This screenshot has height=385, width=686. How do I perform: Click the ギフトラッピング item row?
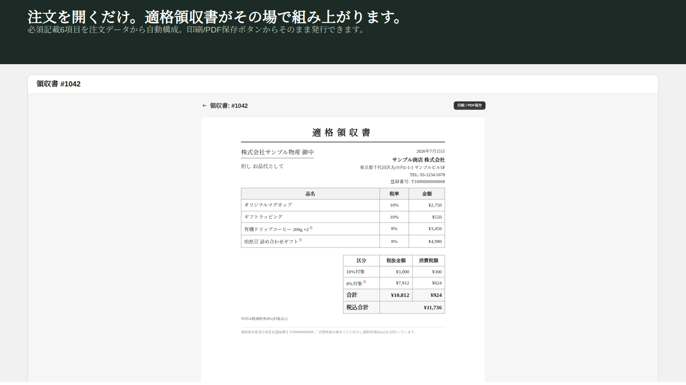click(x=343, y=217)
